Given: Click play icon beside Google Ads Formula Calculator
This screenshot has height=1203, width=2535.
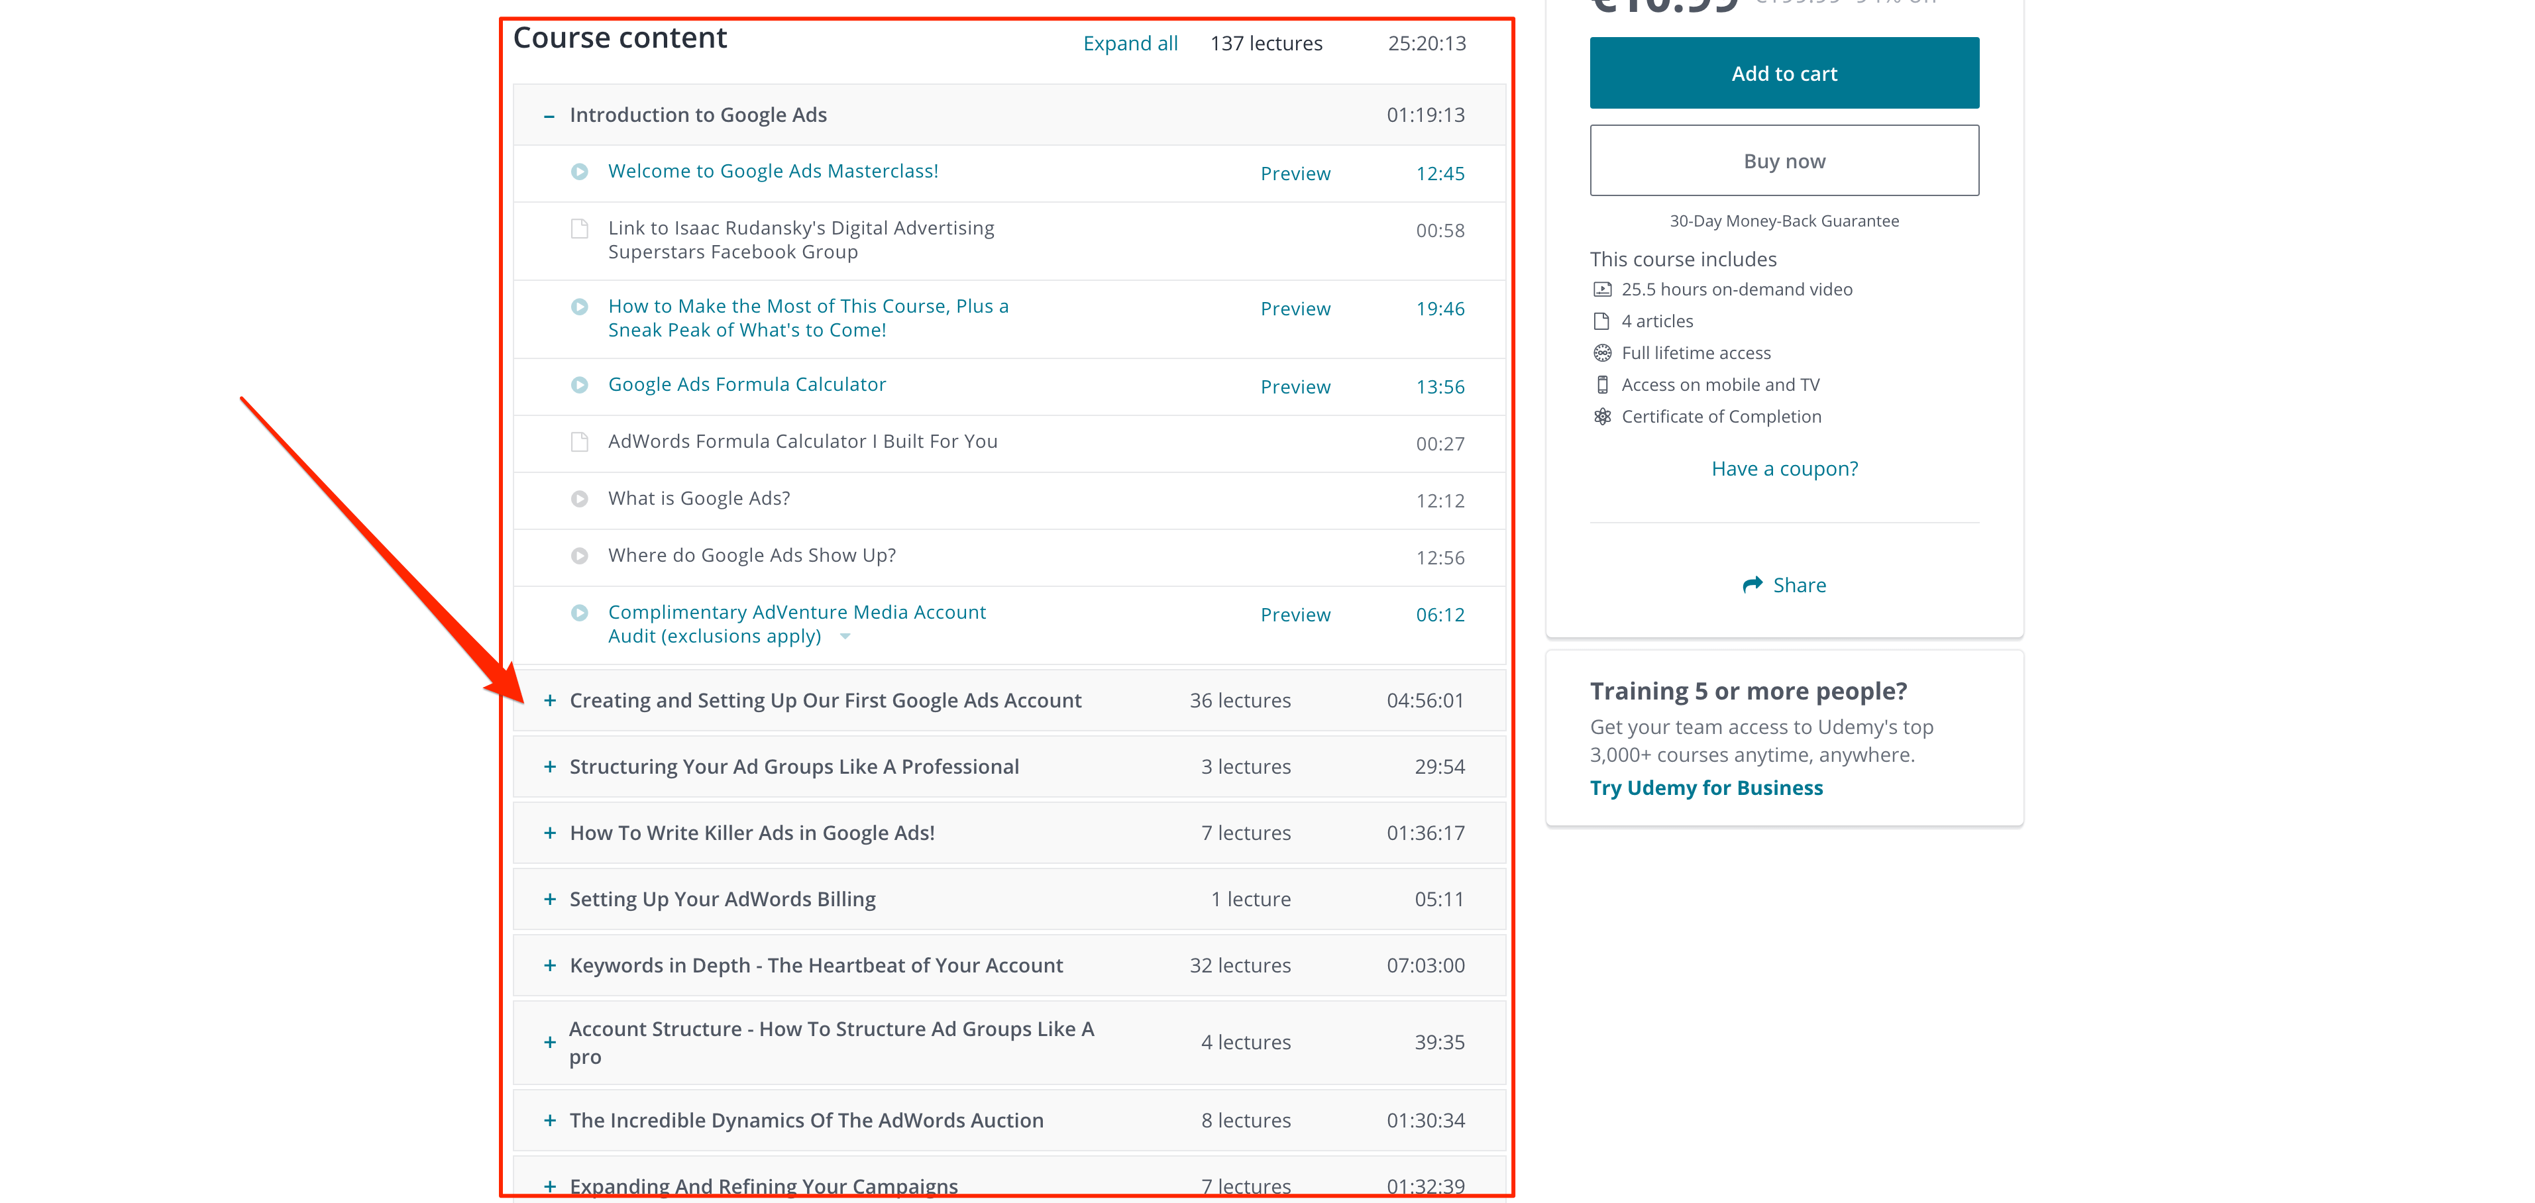Looking at the screenshot, I should point(580,385).
